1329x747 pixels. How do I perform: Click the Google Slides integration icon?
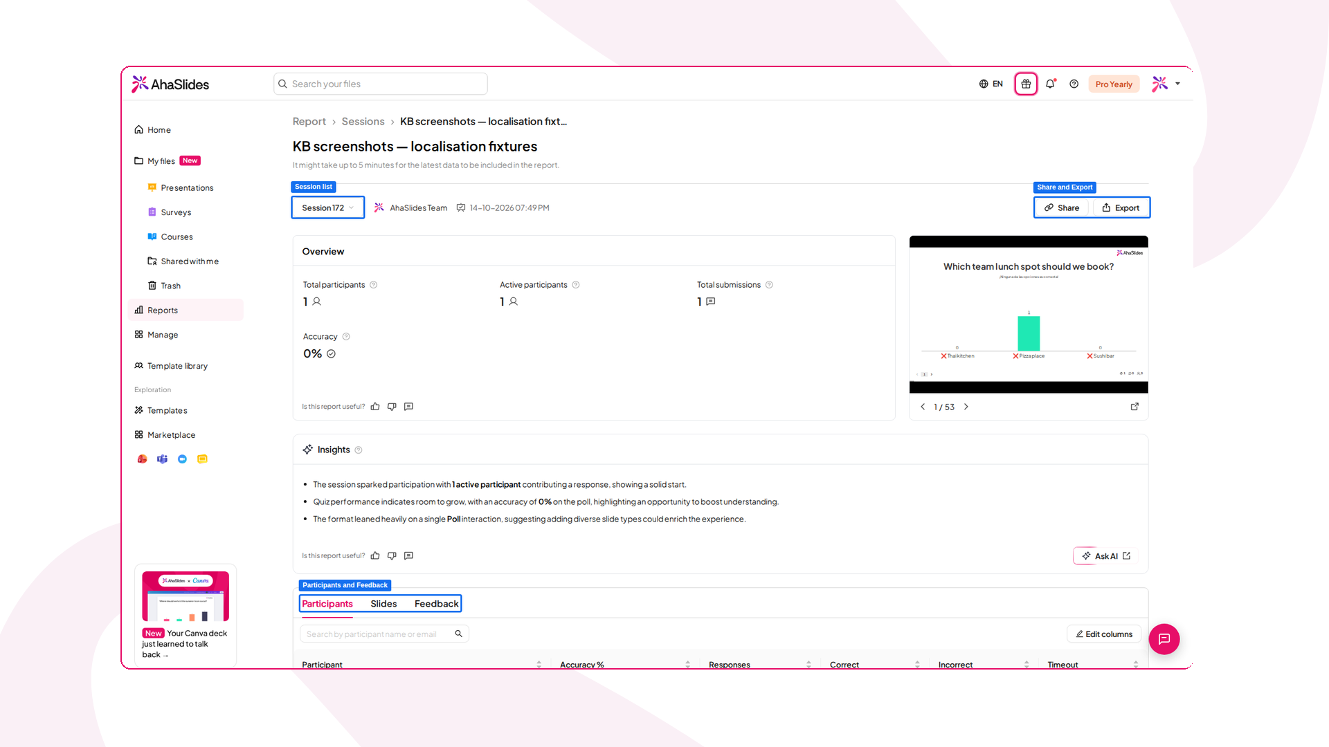pyautogui.click(x=202, y=459)
